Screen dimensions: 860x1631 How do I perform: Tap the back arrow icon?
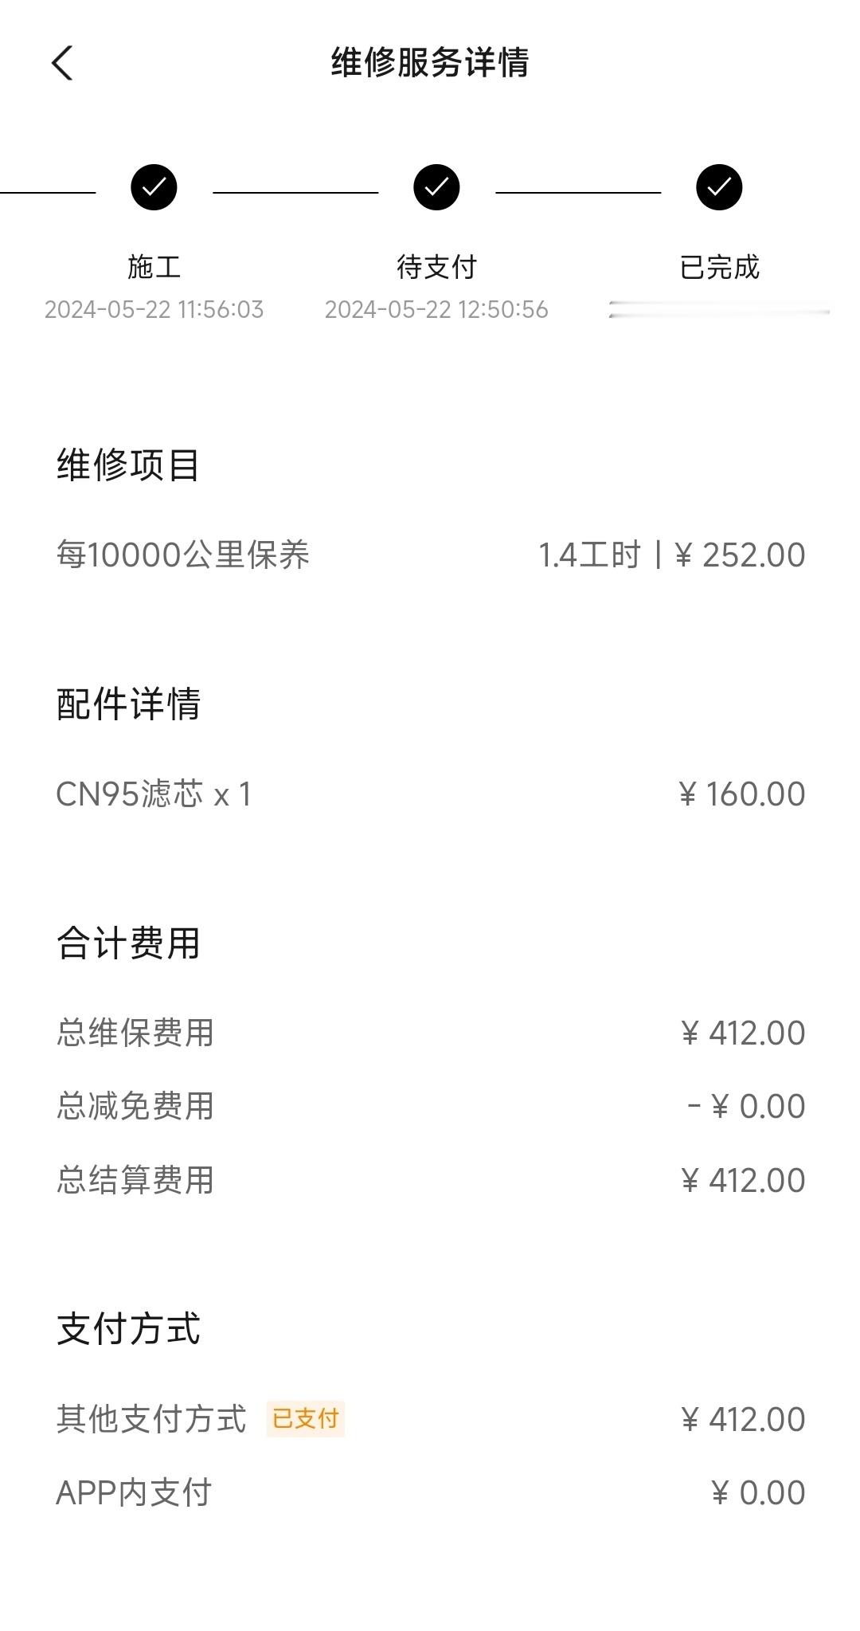pos(62,62)
